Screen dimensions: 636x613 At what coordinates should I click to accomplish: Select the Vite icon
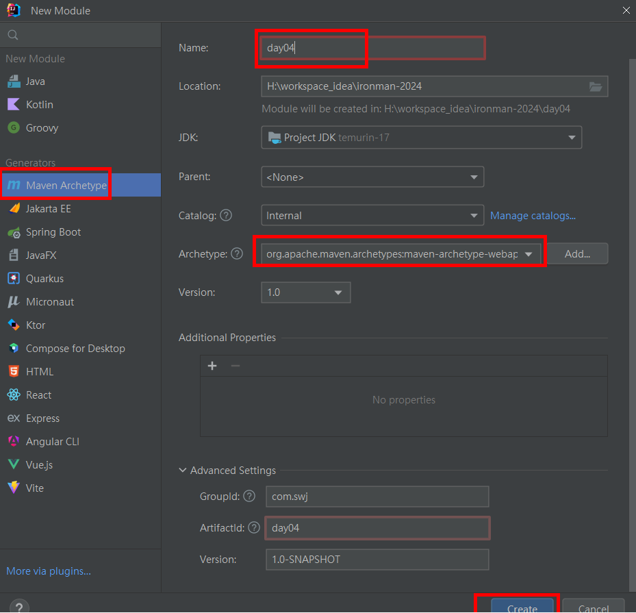14,488
